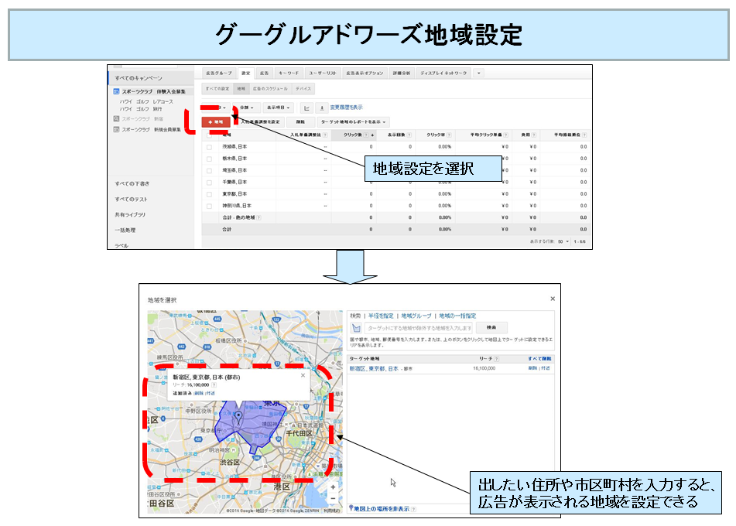Switch to the ディスプレイ ネットワーク tab
736x526 pixels.
tap(443, 73)
